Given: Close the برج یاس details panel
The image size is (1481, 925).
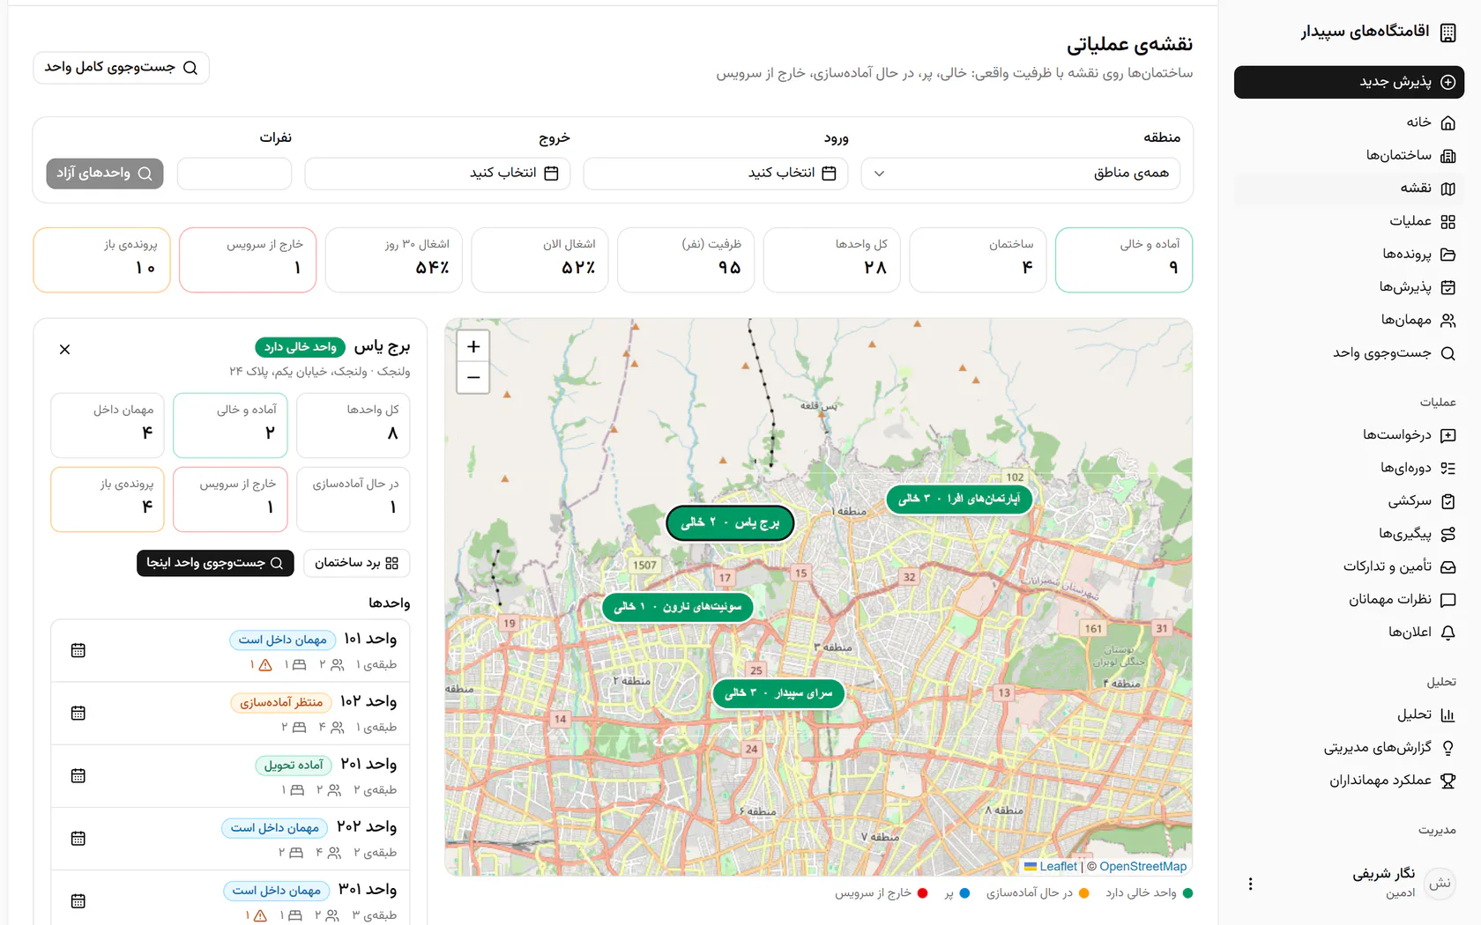Looking at the screenshot, I should 64,350.
